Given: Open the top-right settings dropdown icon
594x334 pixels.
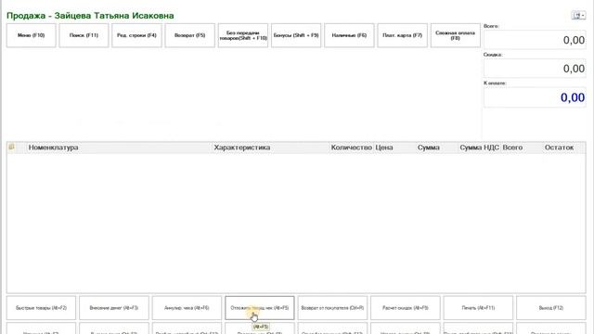Looking at the screenshot, I should coord(578,16).
